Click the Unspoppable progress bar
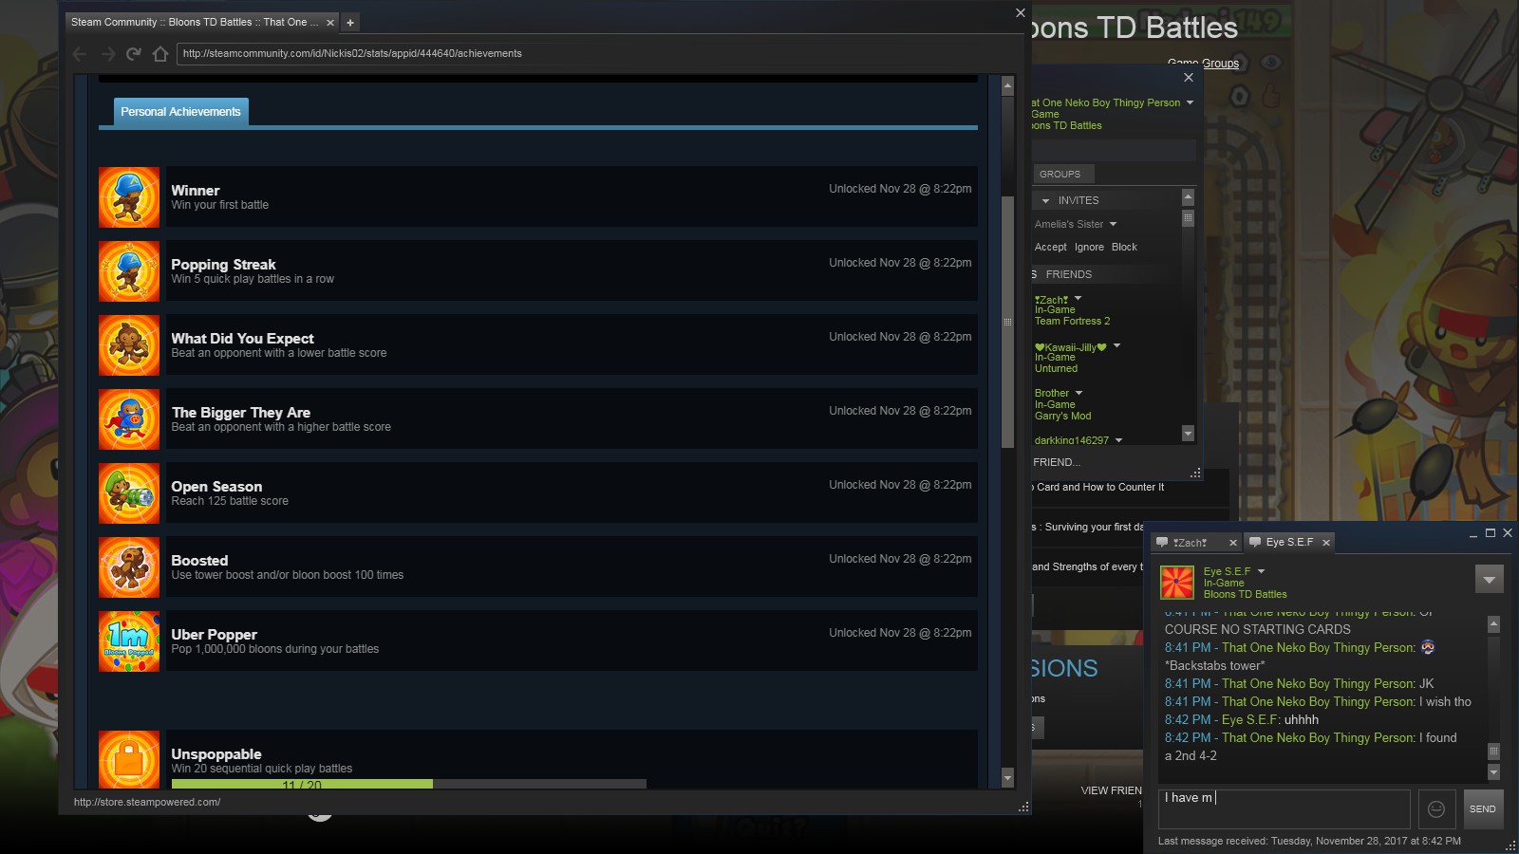Viewport: 1519px width, 854px height. click(408, 785)
